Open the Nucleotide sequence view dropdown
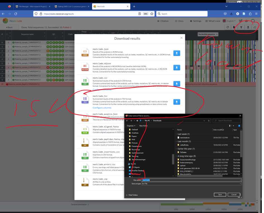 point(208,34)
